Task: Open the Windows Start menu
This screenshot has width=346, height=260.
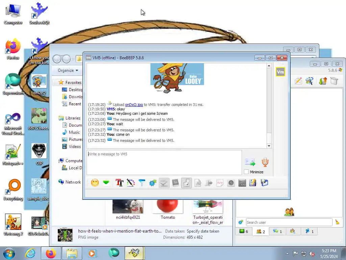Action: coord(9,253)
